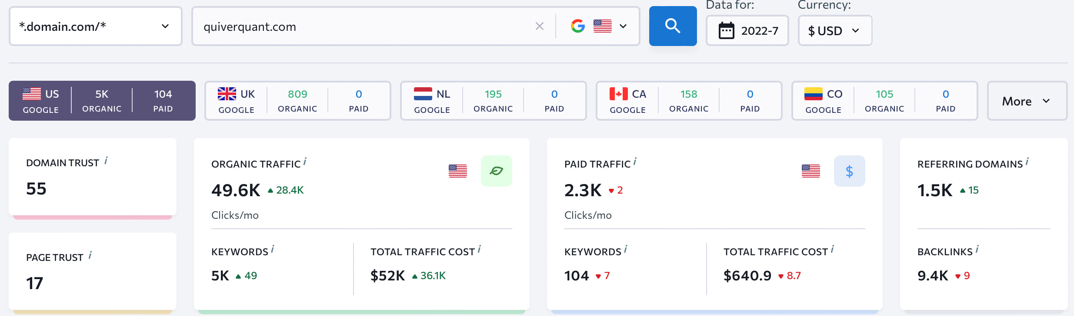Click the US flag in Paid Traffic card
This screenshot has width=1074, height=316.
(811, 171)
